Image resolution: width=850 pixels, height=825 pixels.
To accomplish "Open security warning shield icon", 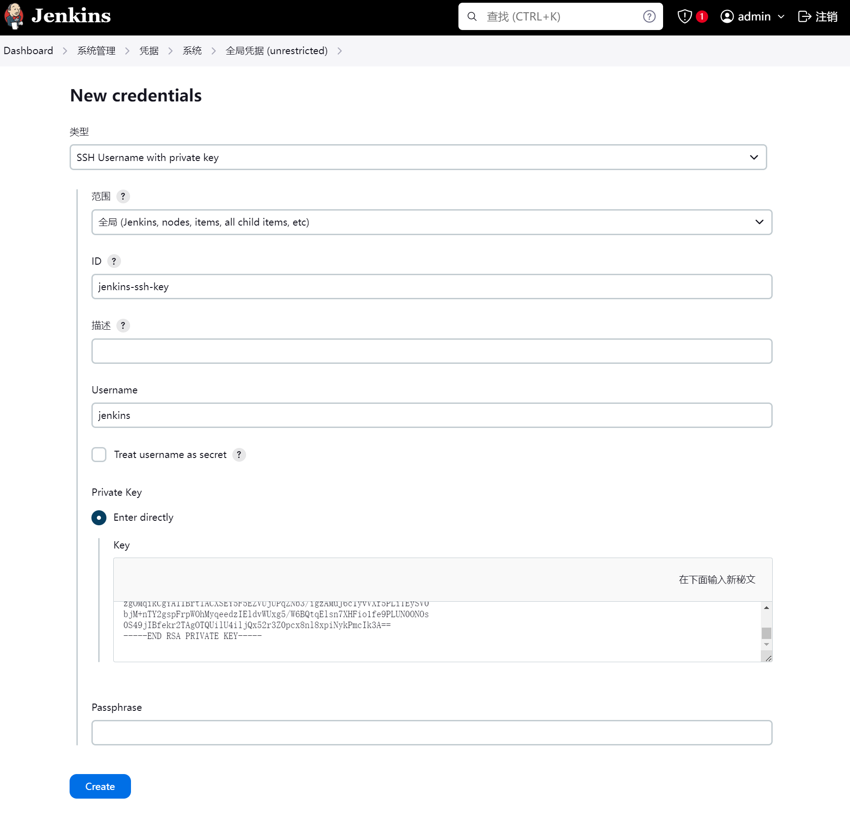I will (684, 17).
